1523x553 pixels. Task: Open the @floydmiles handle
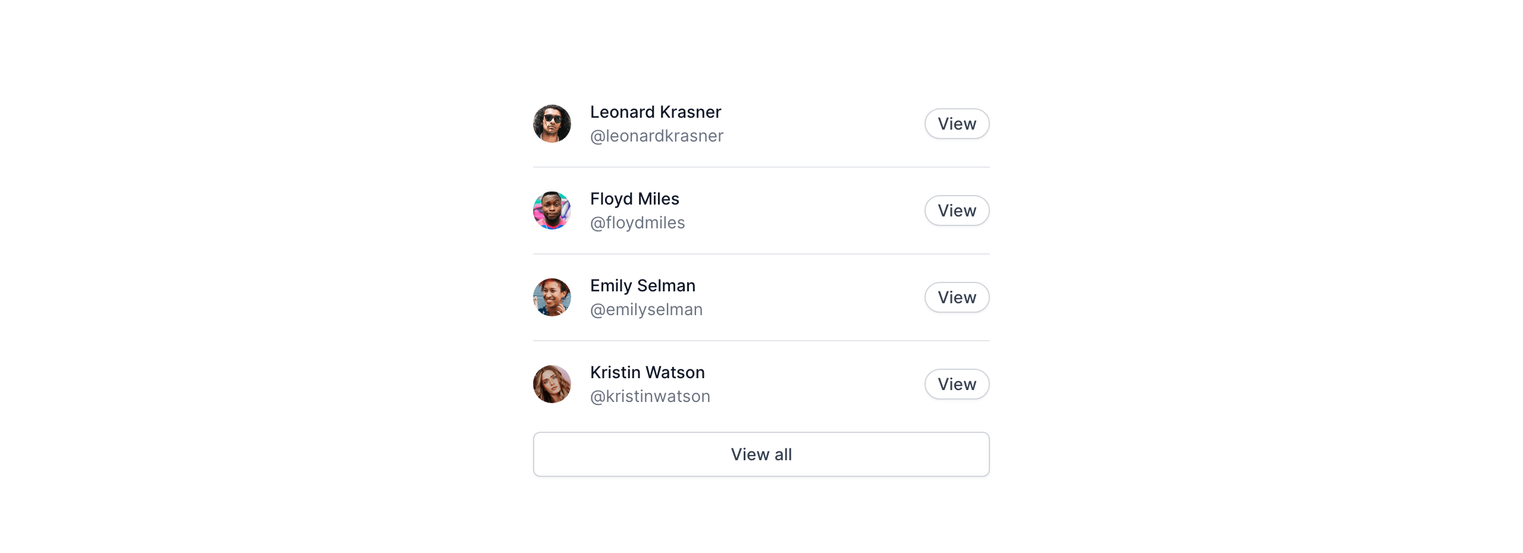click(x=637, y=223)
